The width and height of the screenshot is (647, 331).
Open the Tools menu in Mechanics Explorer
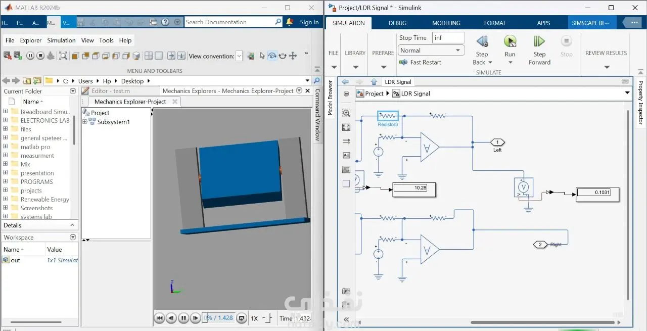[x=106, y=40]
